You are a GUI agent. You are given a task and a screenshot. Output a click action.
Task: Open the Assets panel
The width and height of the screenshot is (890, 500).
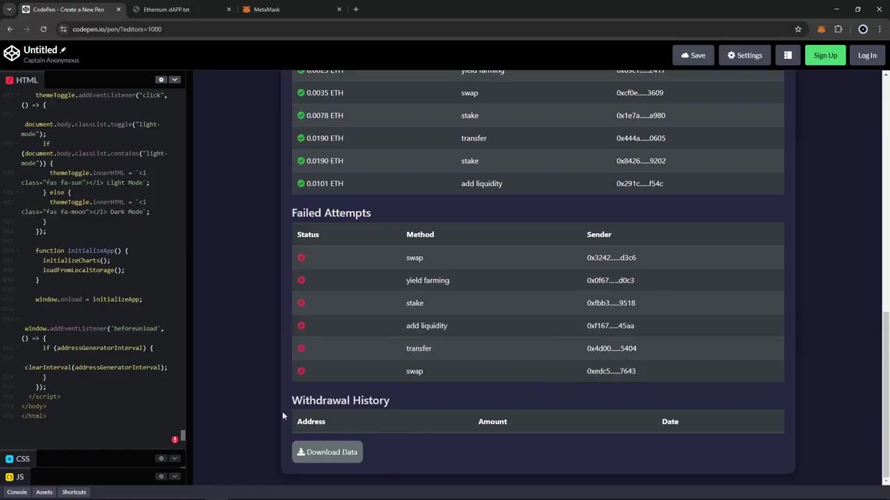click(x=44, y=492)
